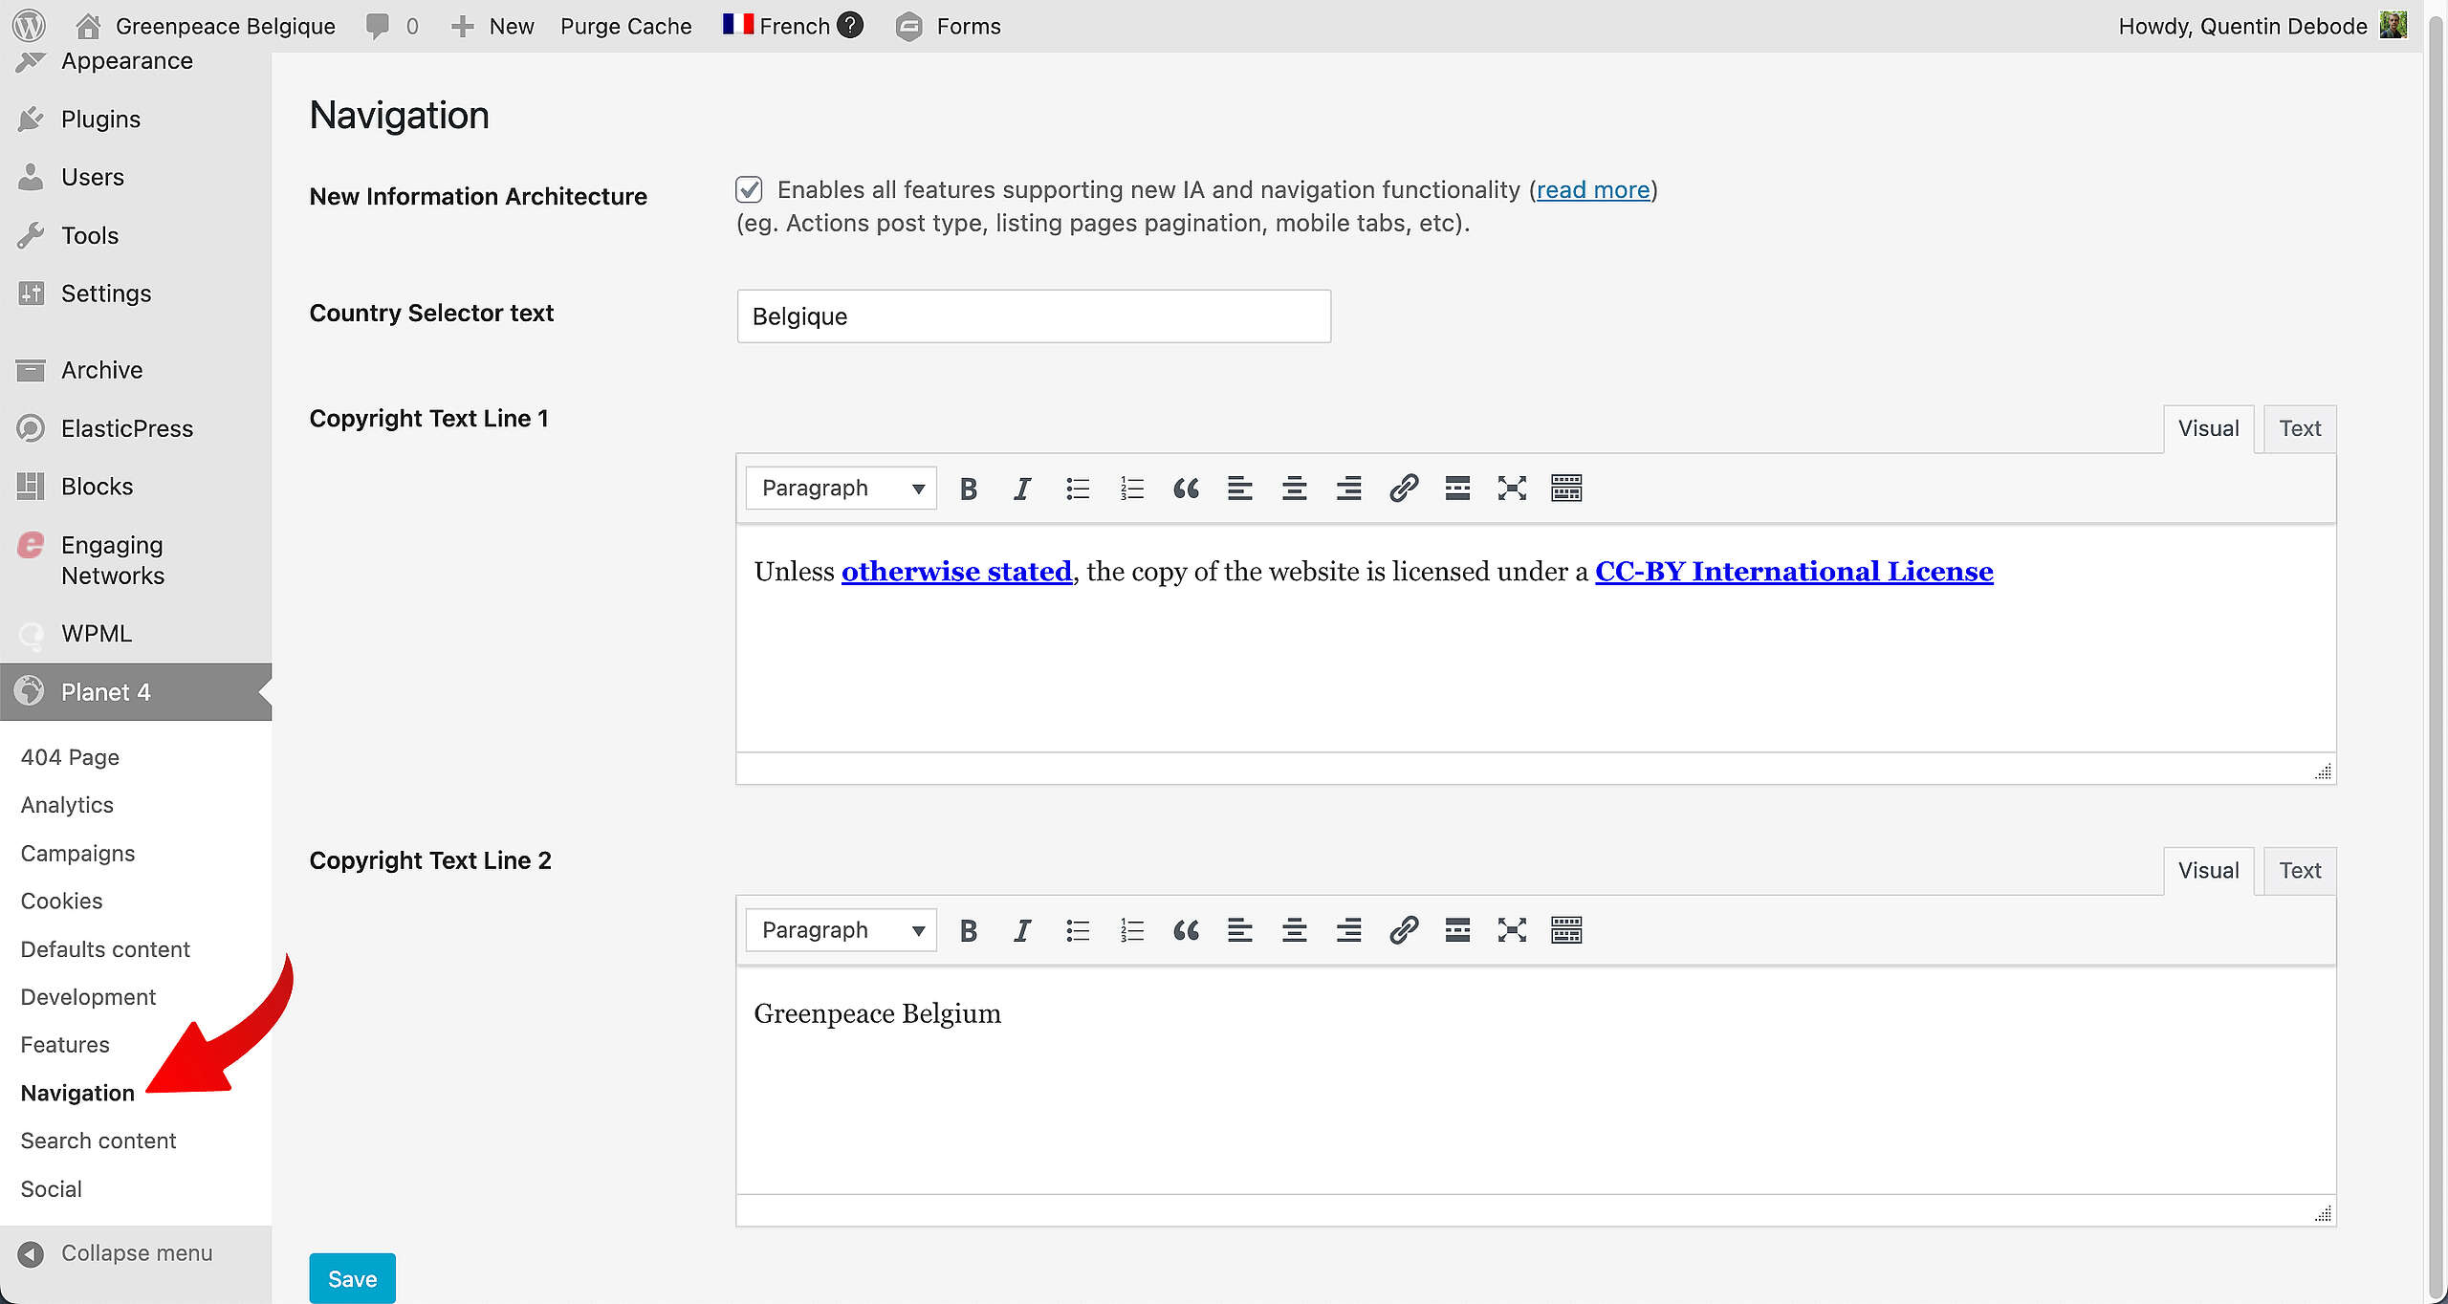This screenshot has width=2448, height=1304.
Task: Open the Tools menu
Action: pyautogui.click(x=90, y=236)
